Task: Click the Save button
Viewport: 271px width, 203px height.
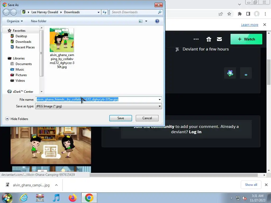Action: 121,118
